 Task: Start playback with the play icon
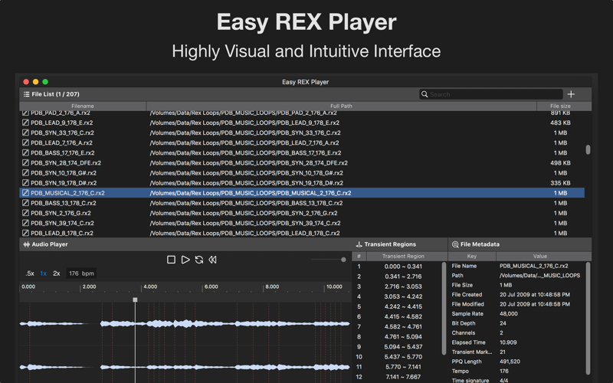coord(185,260)
